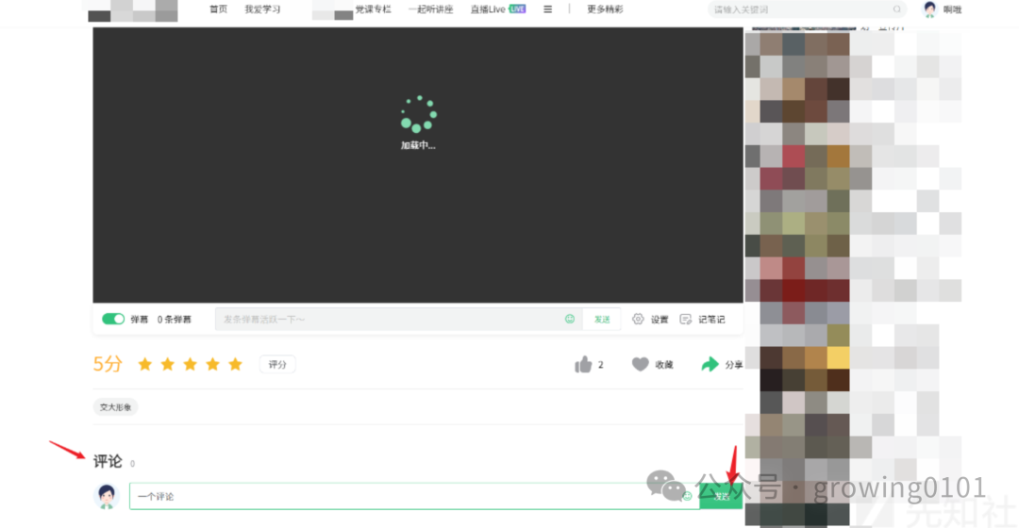Select the fifth rating star

(235, 364)
